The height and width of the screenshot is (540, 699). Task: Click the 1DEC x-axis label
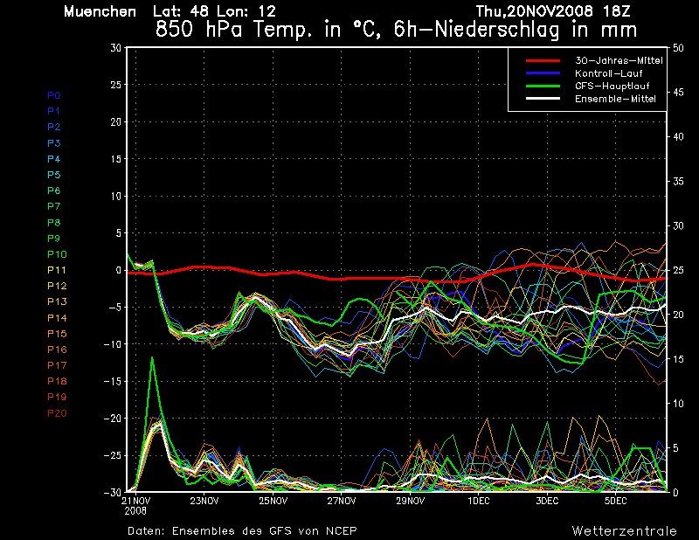click(478, 502)
